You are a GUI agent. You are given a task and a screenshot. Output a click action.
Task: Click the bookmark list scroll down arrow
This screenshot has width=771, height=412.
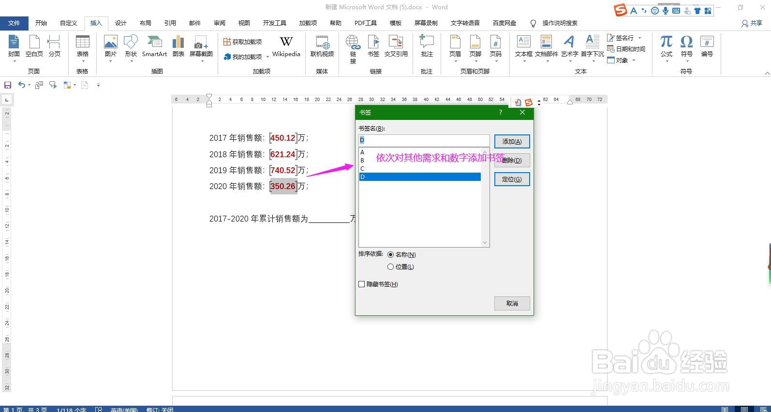tap(485, 243)
